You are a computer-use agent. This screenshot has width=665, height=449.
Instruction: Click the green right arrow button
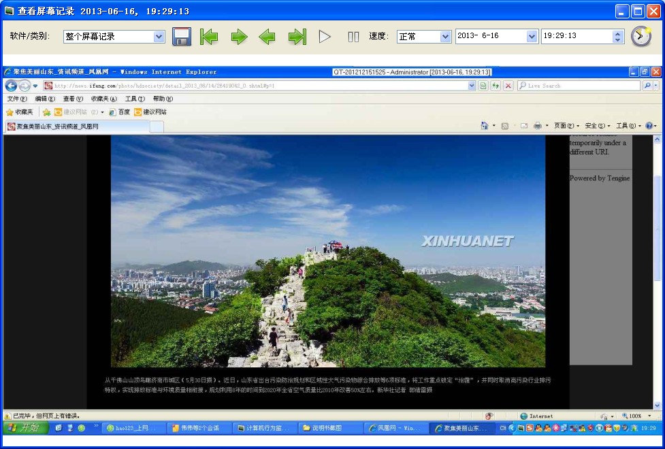point(239,37)
